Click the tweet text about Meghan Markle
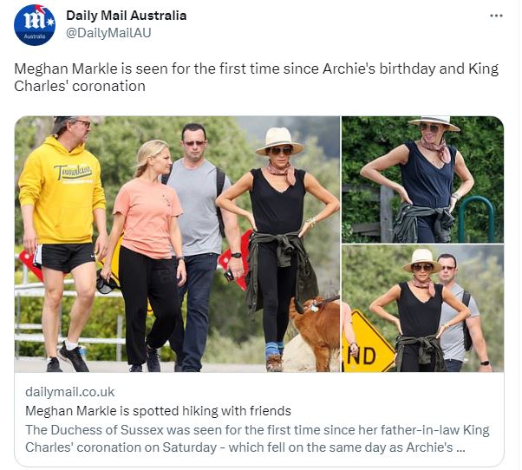Image resolution: width=522 pixels, height=470 pixels. (256, 77)
